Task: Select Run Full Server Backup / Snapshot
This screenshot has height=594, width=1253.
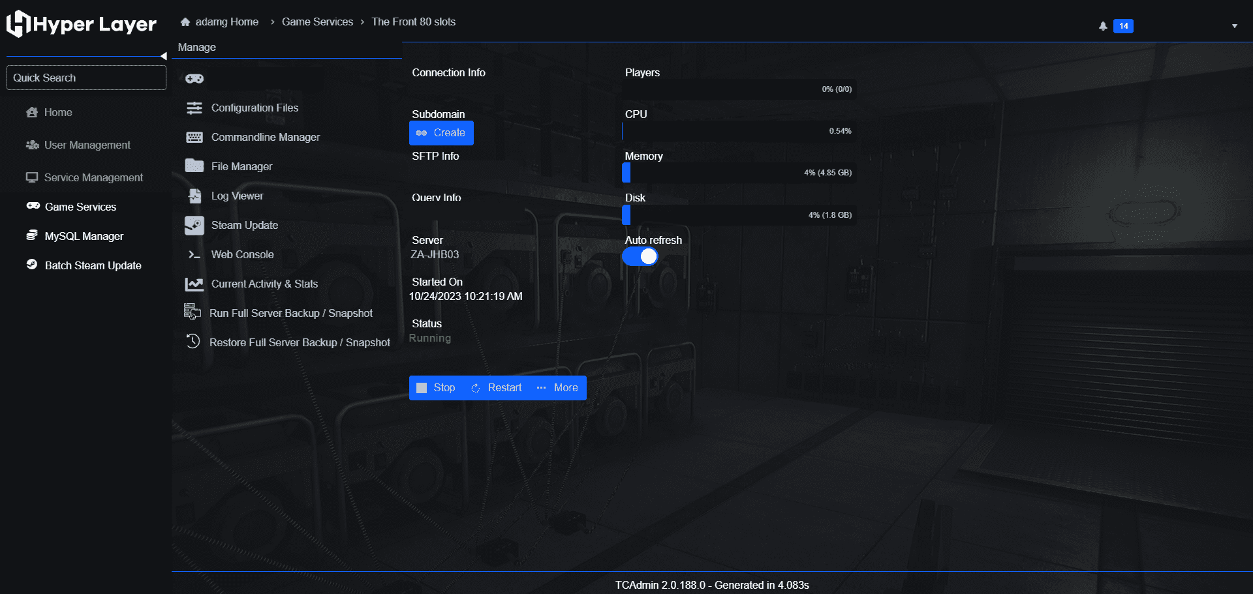Action: pyautogui.click(x=291, y=314)
